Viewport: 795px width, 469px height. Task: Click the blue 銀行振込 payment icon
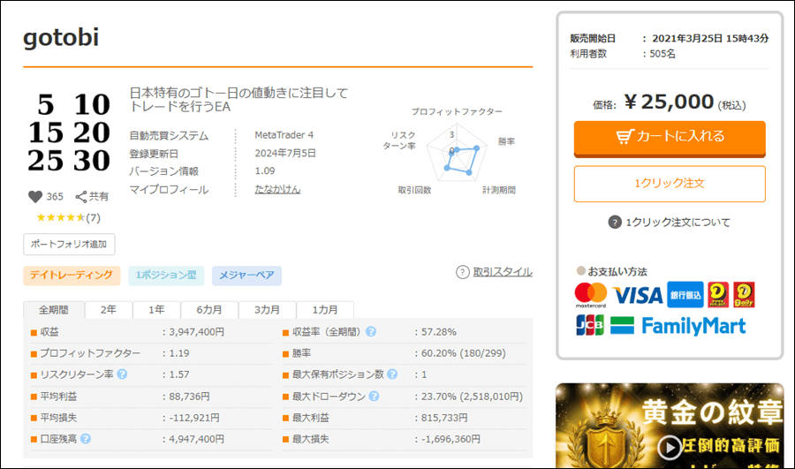685,295
